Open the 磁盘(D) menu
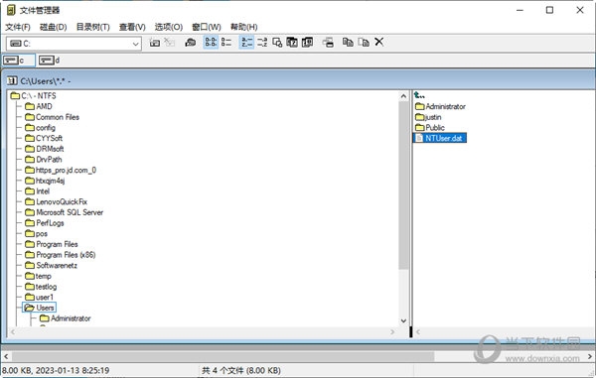Image resolution: width=596 pixels, height=378 pixels. click(54, 27)
